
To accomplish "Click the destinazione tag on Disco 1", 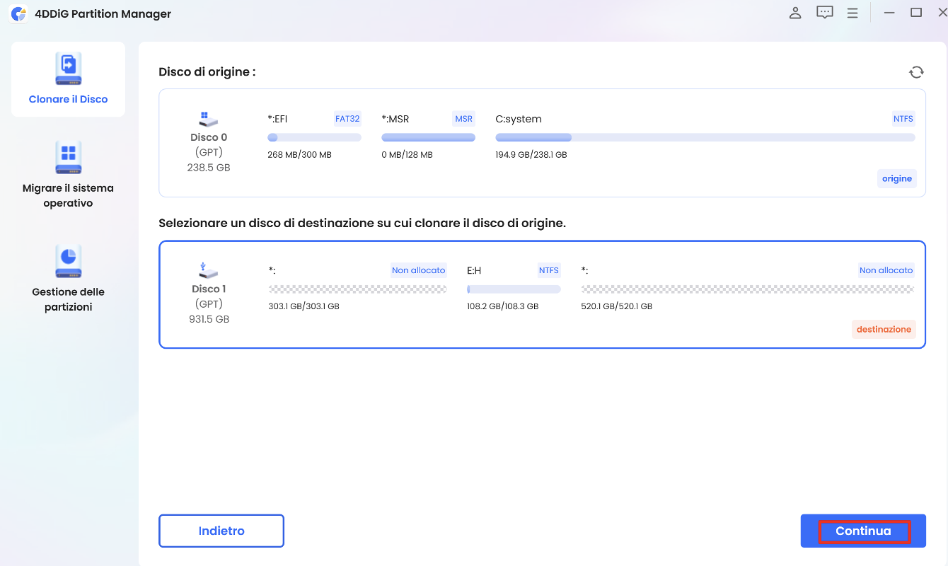I will point(884,330).
